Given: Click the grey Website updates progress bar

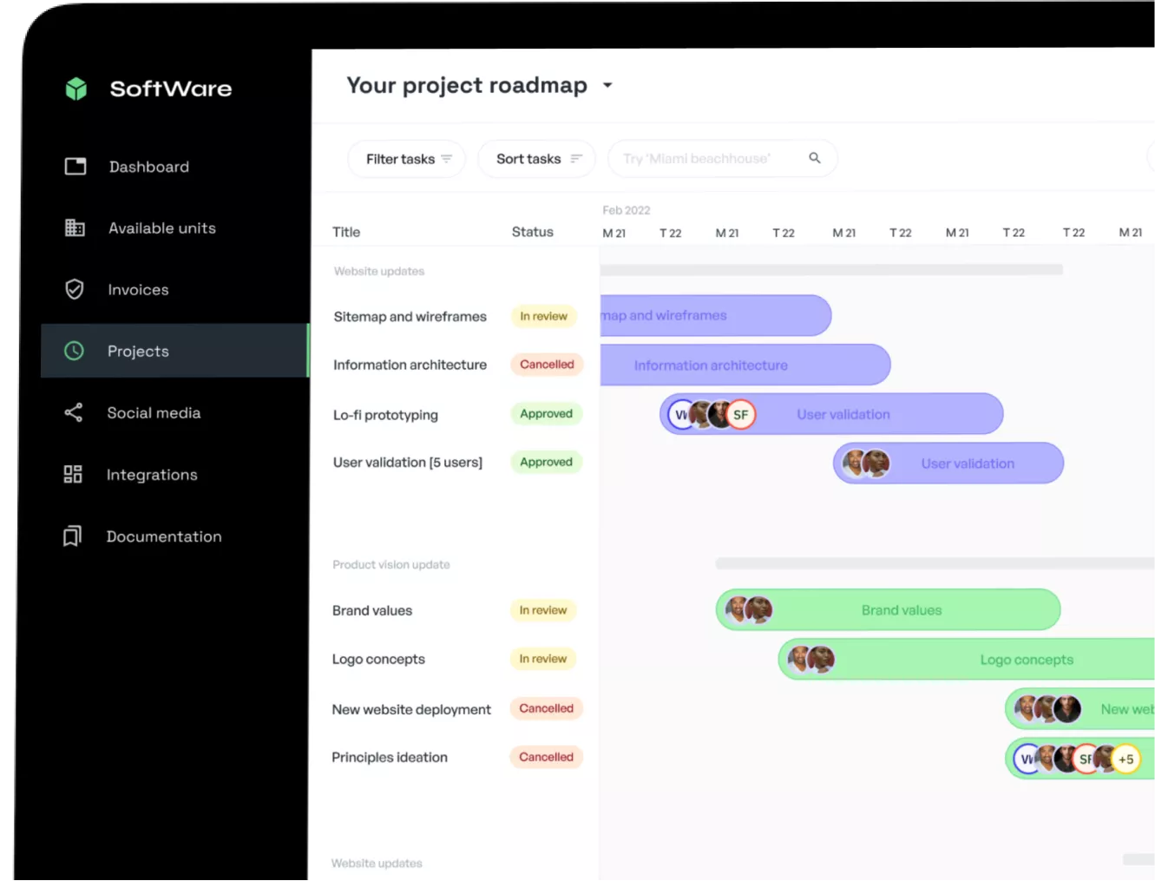Looking at the screenshot, I should coord(831,270).
